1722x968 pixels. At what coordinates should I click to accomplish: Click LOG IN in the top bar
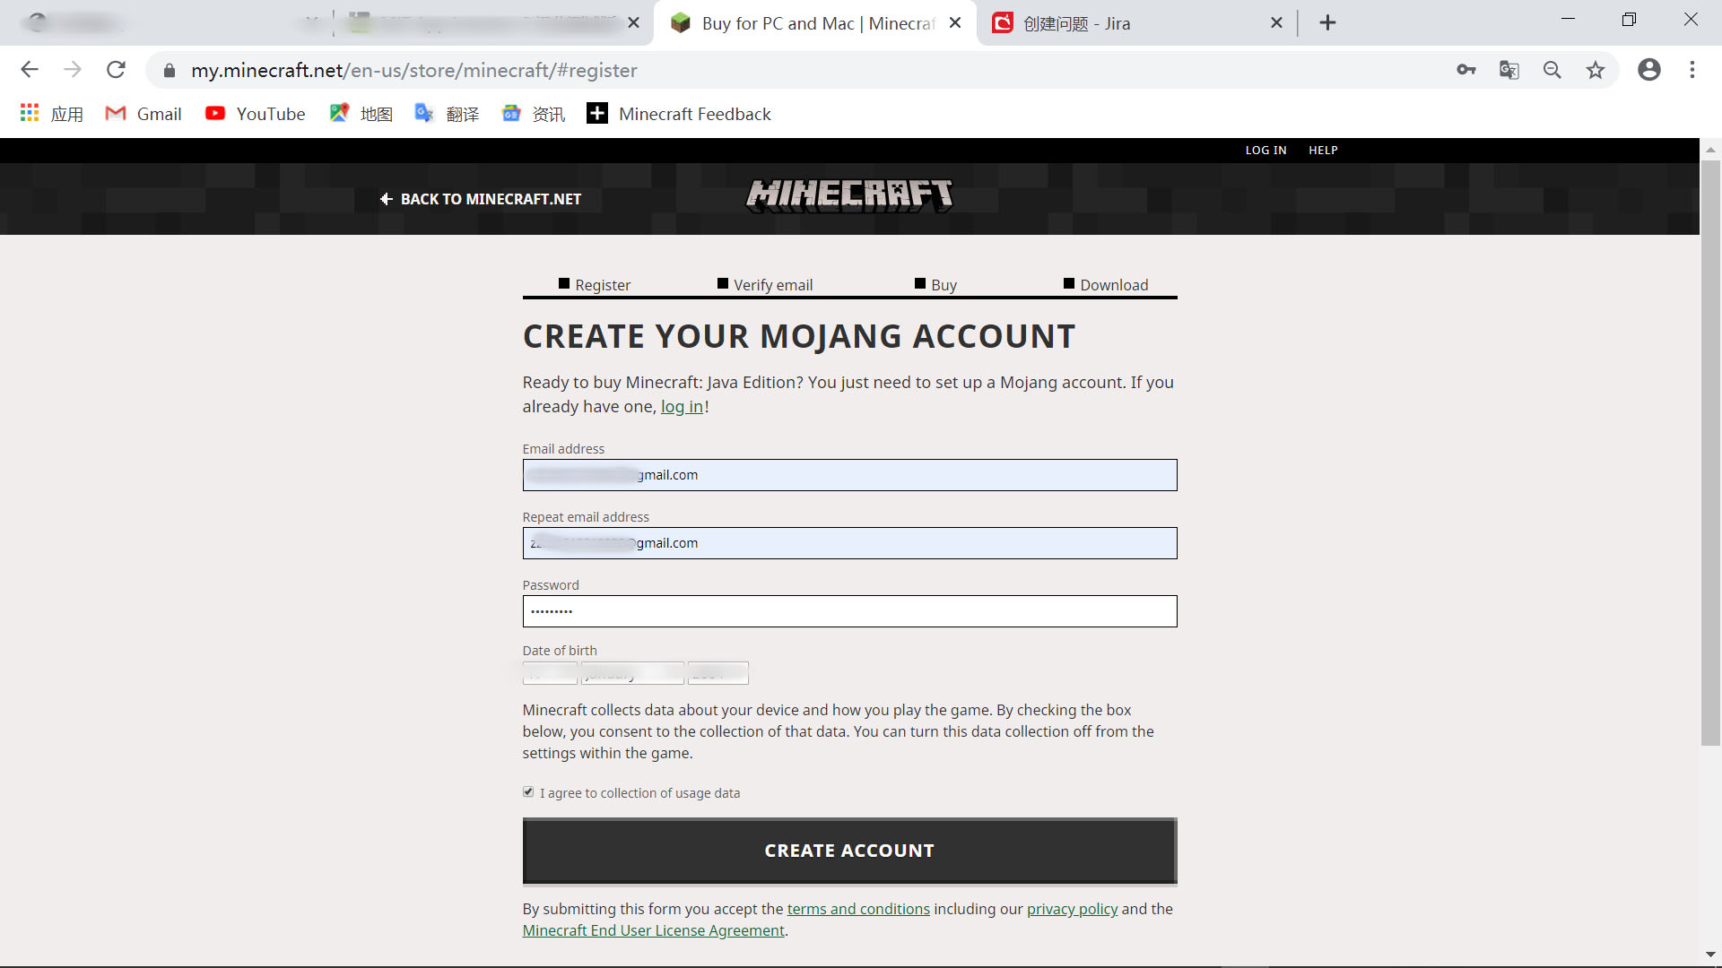coord(1265,151)
